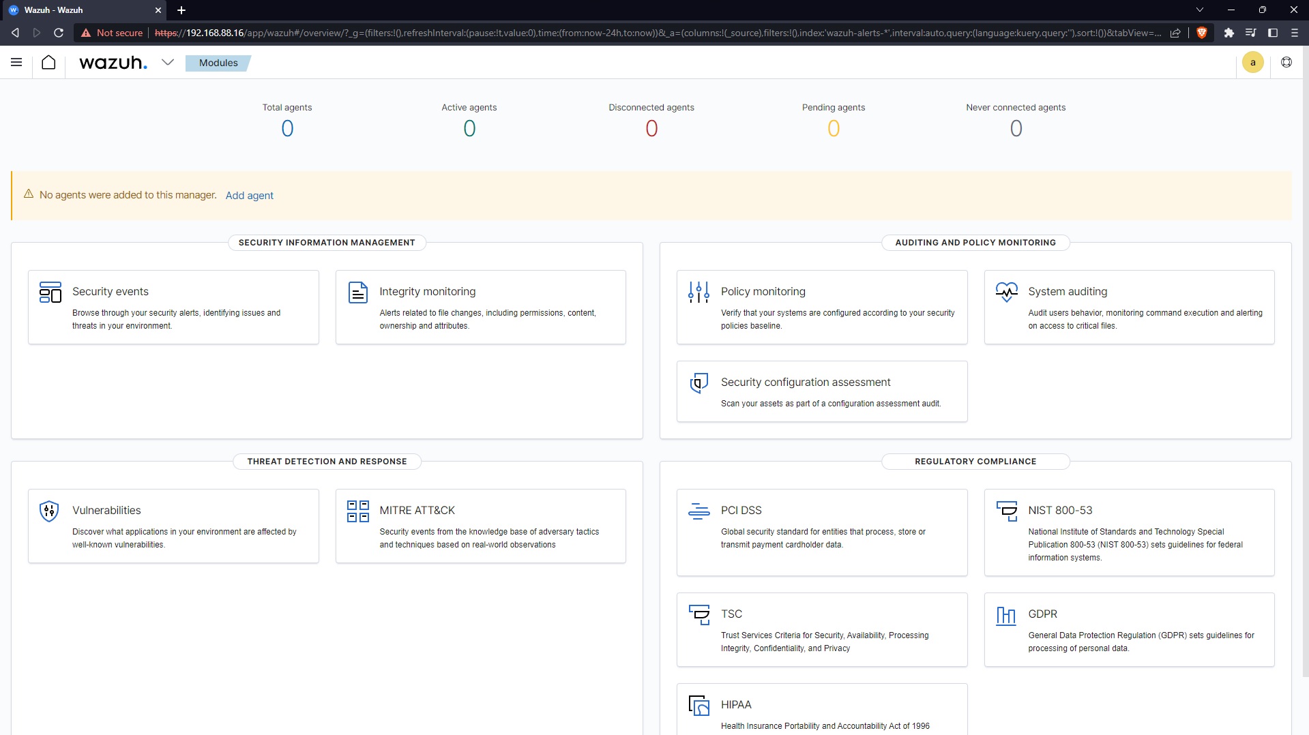
Task: Click the wazuh logo
Action: click(113, 63)
